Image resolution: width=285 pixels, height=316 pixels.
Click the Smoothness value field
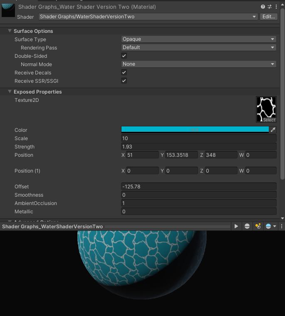(x=199, y=195)
